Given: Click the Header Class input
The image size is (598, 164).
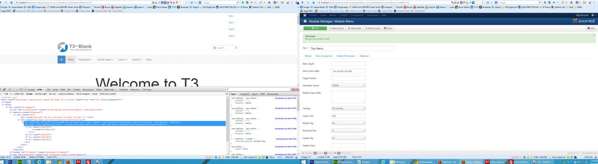Looking at the screenshot, I should tap(348, 146).
